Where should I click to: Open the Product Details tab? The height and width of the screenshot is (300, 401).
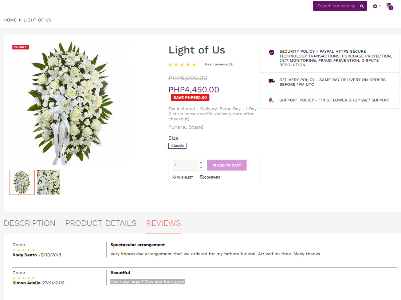(101, 223)
